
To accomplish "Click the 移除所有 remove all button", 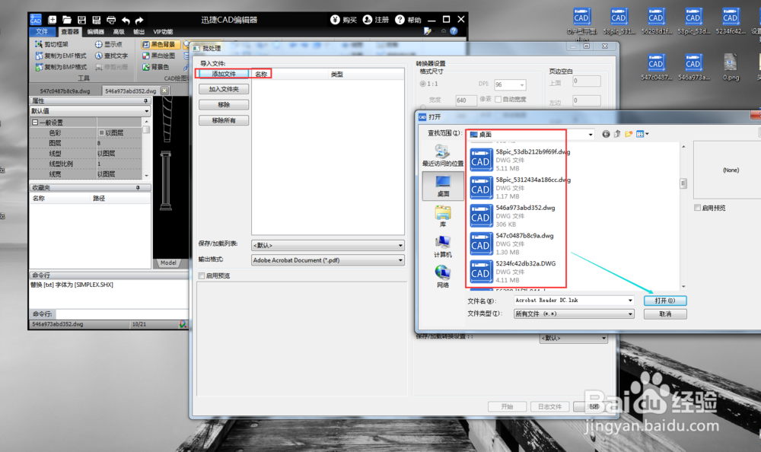I will pos(224,120).
